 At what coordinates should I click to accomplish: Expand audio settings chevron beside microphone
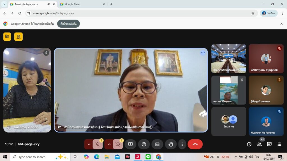(89, 144)
